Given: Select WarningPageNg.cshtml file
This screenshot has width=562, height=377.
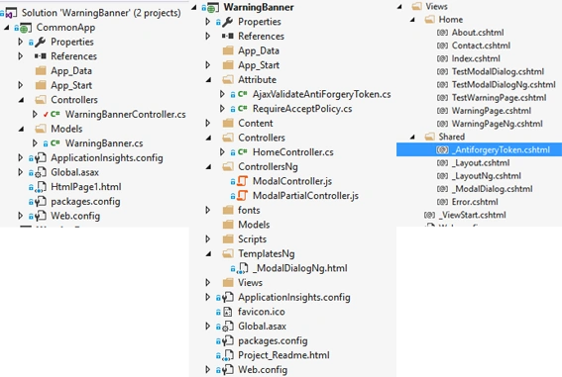Looking at the screenshot, I should pyautogui.click(x=497, y=124).
